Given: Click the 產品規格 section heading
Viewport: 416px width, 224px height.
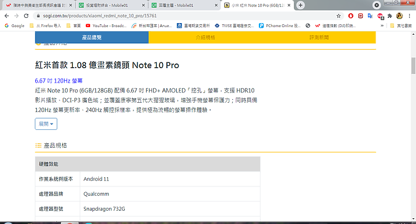Looking at the screenshot, I should [55, 145].
